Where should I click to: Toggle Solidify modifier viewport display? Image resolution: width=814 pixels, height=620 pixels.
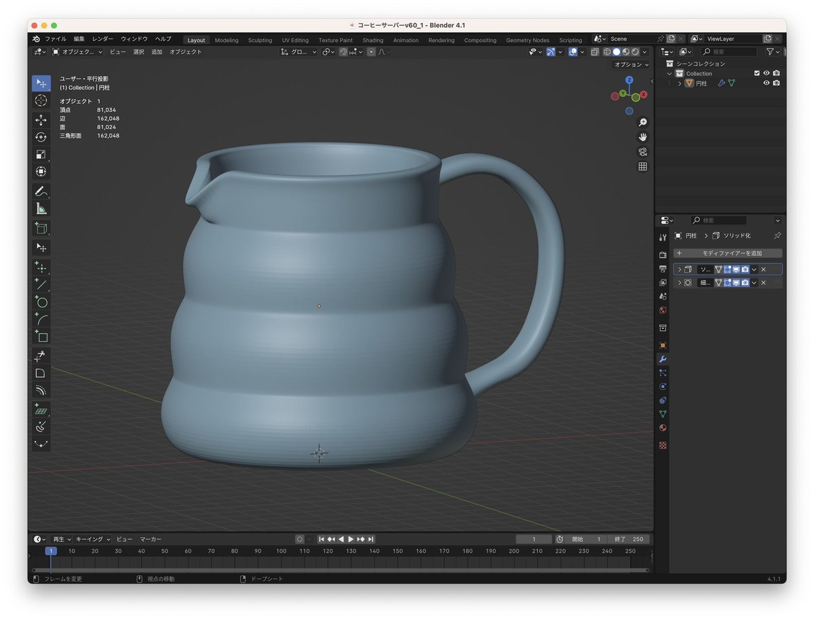point(736,269)
